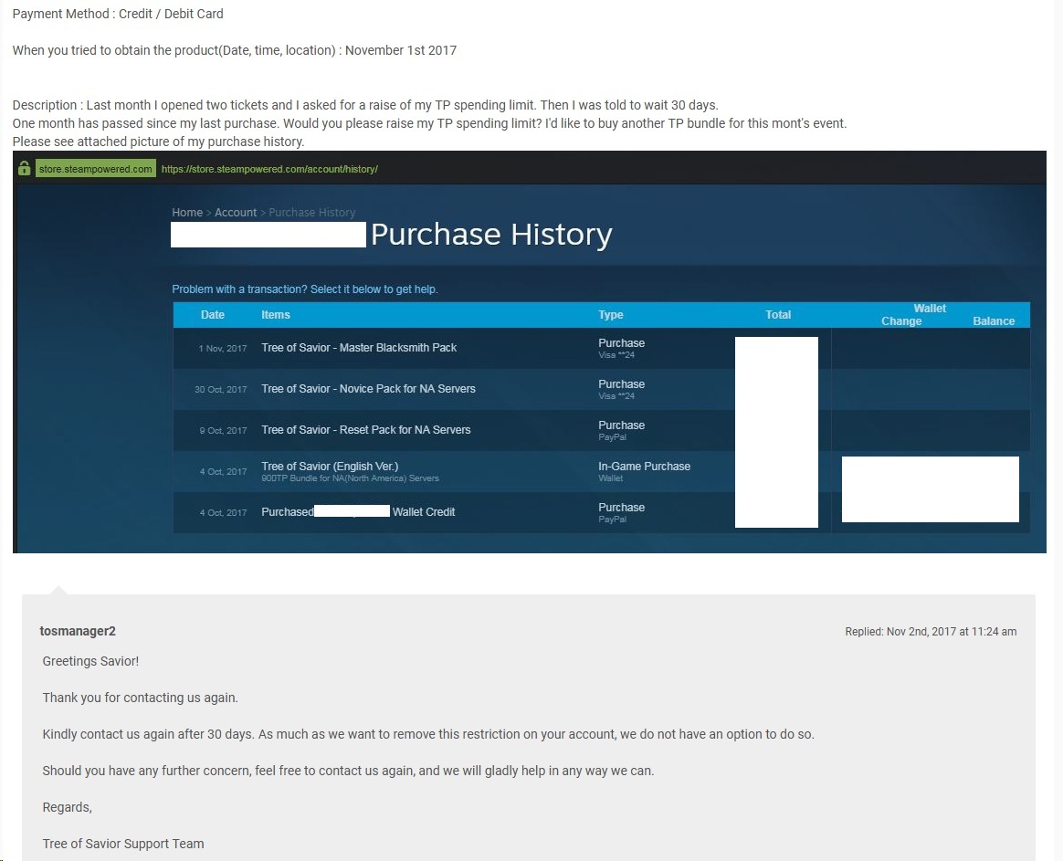This screenshot has height=861, width=1063.
Task: Click the Items column header
Action: pyautogui.click(x=276, y=315)
